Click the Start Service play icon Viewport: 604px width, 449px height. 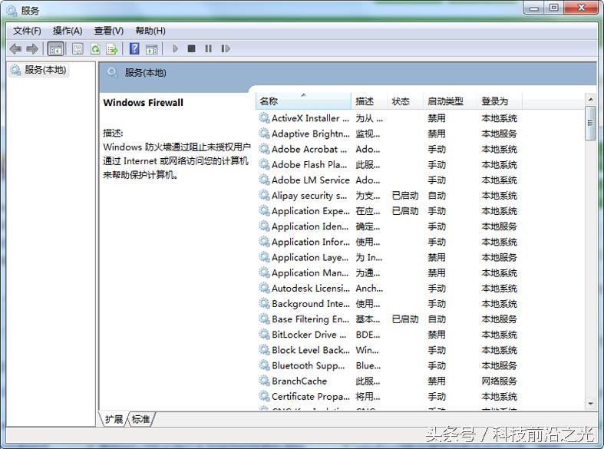(x=175, y=49)
